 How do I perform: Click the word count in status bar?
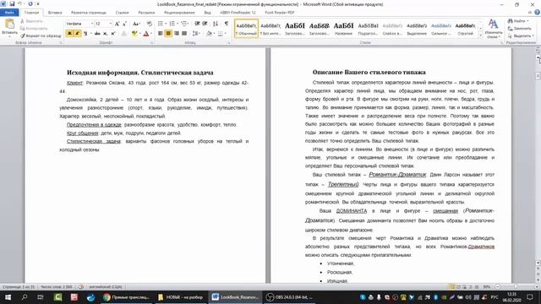click(x=57, y=287)
